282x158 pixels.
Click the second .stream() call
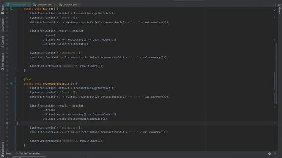click(x=50, y=110)
